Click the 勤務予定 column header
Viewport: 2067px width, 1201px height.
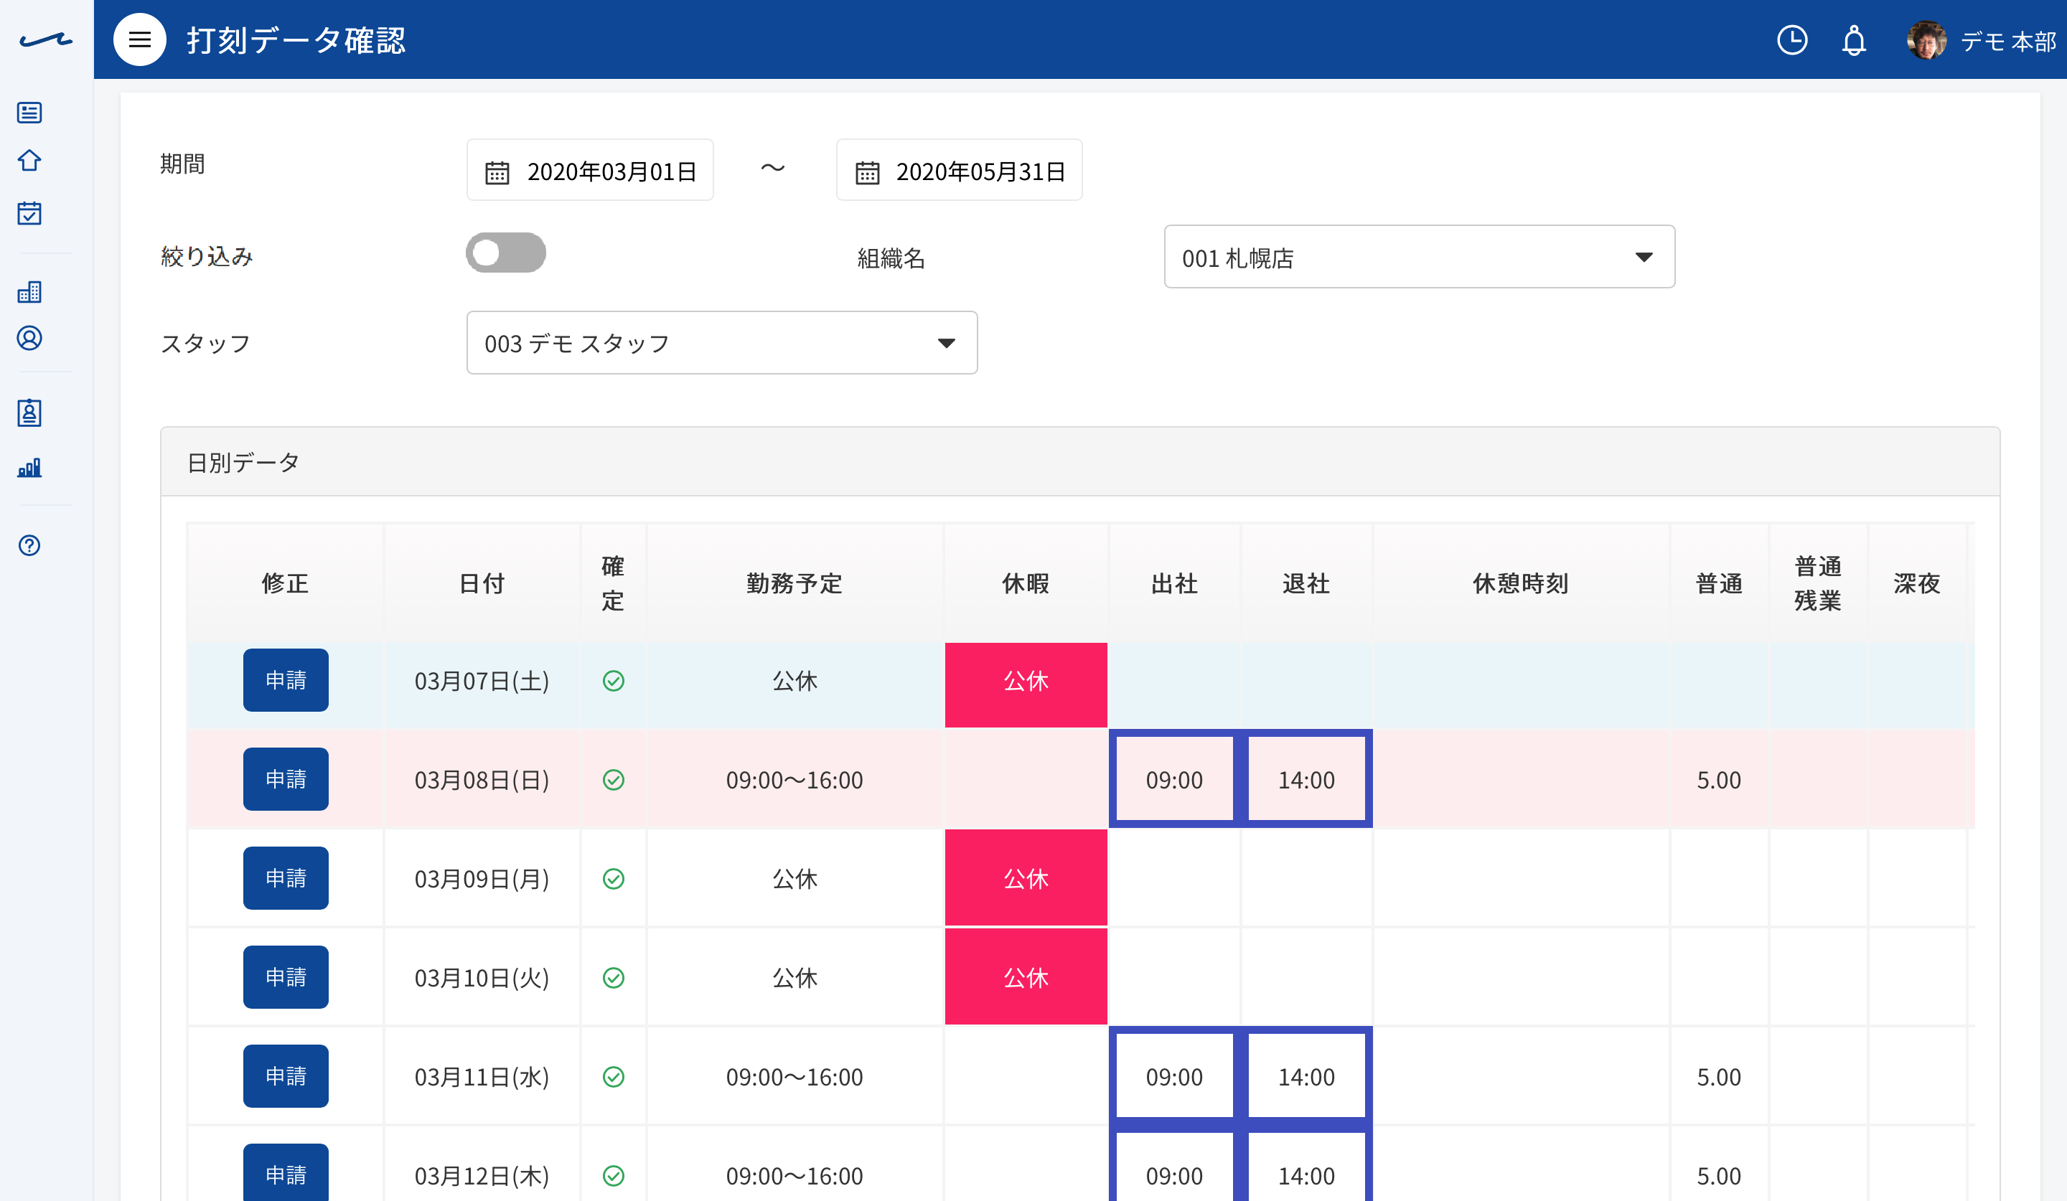[794, 583]
